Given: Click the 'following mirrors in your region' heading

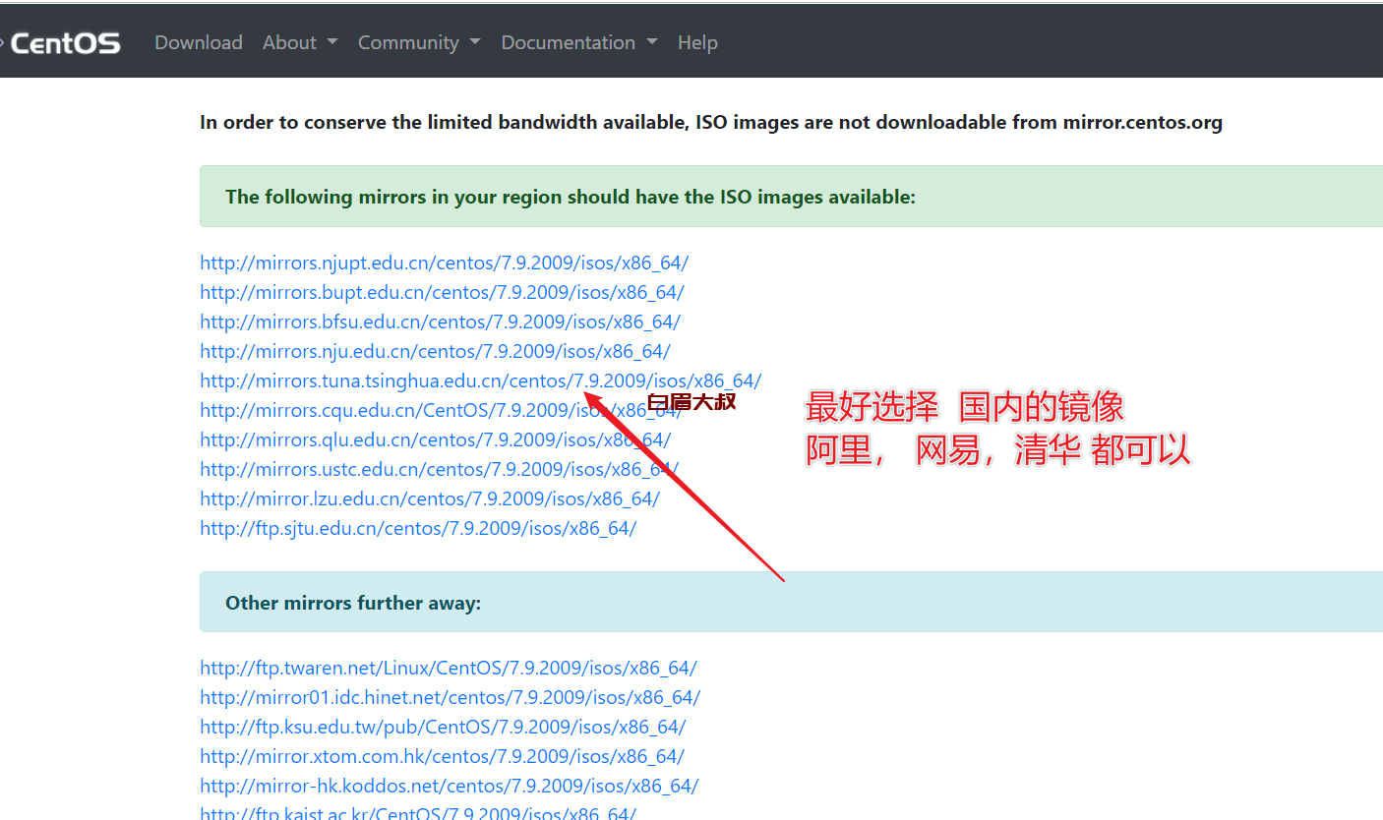Looking at the screenshot, I should [x=571, y=197].
